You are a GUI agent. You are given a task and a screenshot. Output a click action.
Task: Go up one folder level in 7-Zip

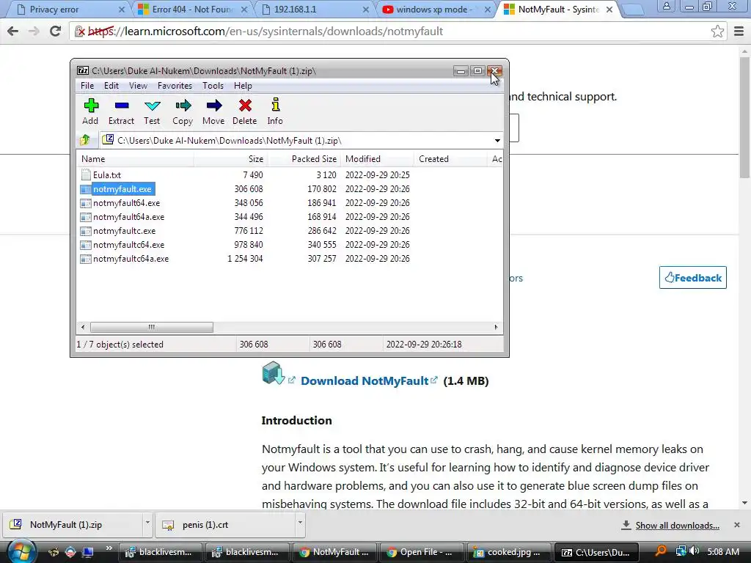[x=85, y=140]
